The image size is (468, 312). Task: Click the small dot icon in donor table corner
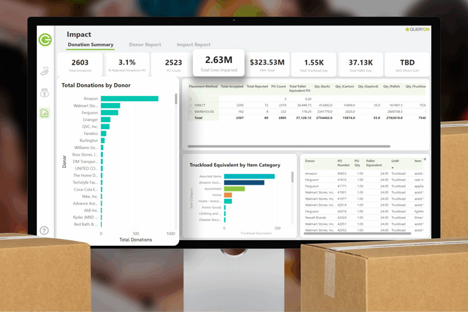(425, 159)
